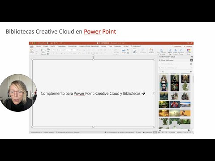215x161 pixels.
Task: Switch to the Dibujar tab
Action: click(x=46, y=46)
